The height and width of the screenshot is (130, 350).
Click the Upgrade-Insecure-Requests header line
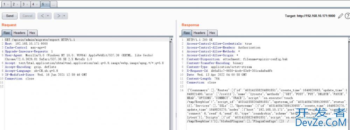[x=29, y=51]
